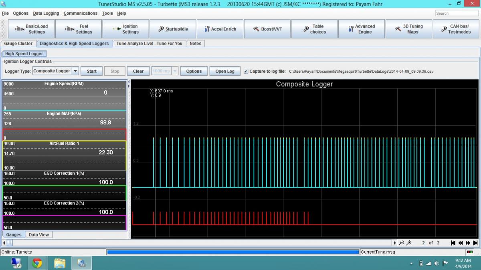Image resolution: width=481 pixels, height=270 pixels.
Task: Open the CAN-bus/Testmodes menu
Action: (456, 29)
